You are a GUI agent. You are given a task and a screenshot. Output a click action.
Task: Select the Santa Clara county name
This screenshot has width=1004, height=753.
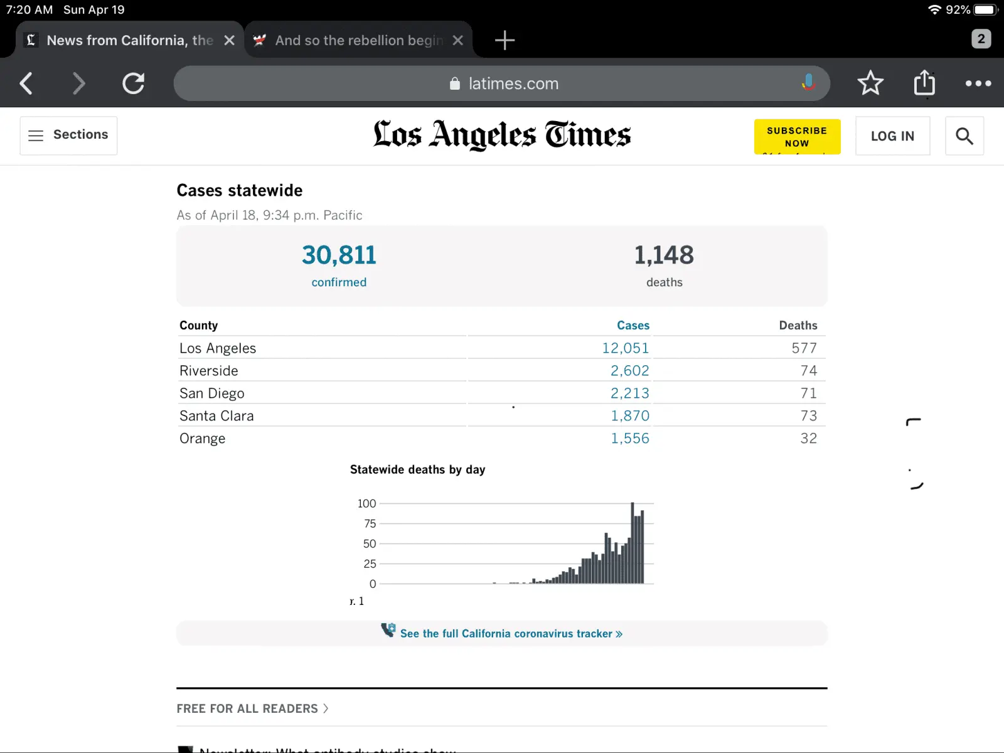pyautogui.click(x=216, y=416)
